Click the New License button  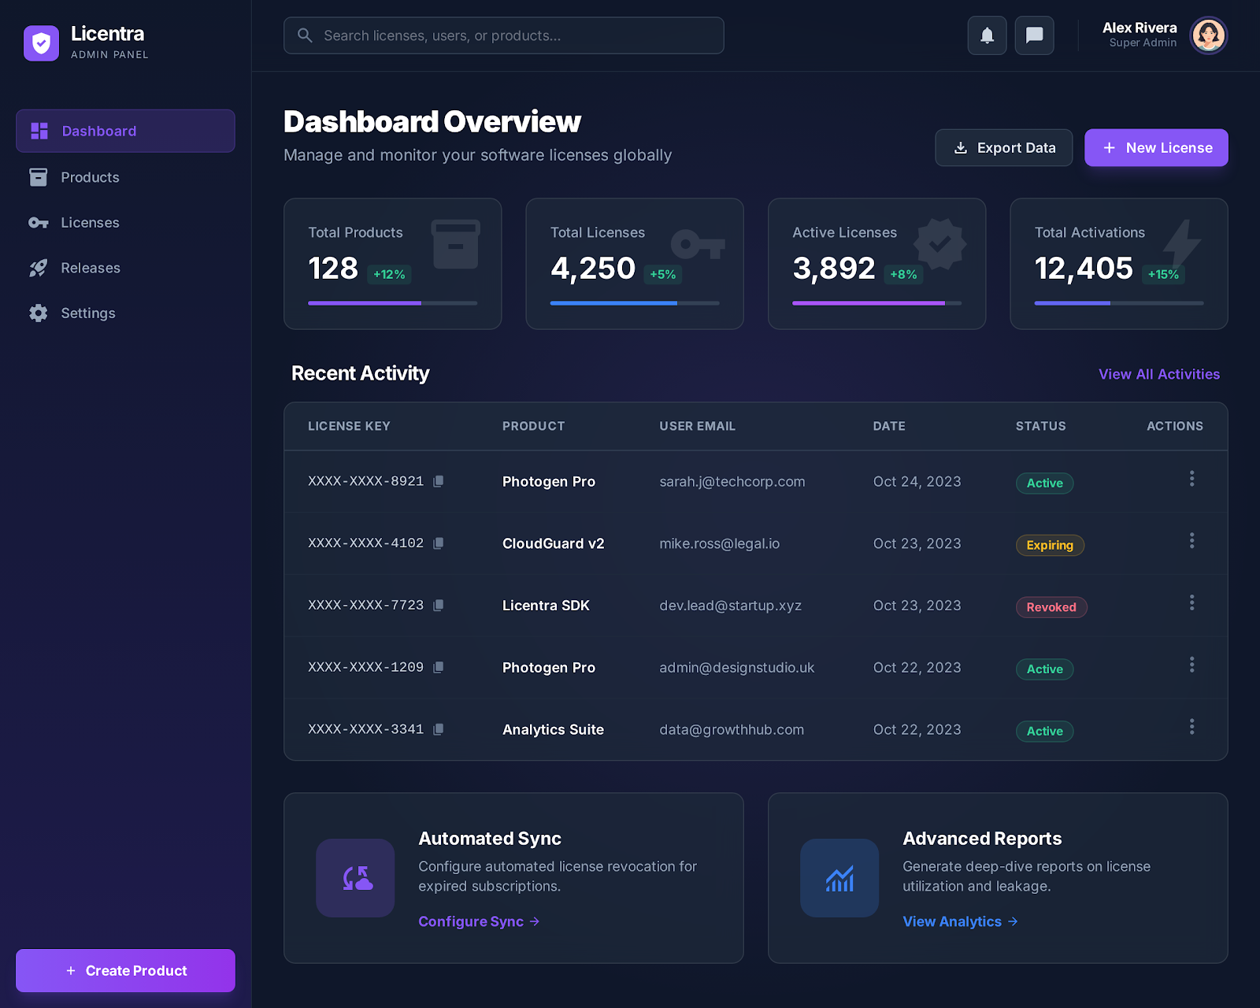click(x=1156, y=147)
